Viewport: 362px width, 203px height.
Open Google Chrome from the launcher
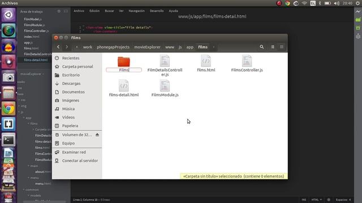tap(8, 108)
